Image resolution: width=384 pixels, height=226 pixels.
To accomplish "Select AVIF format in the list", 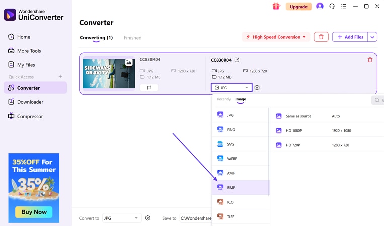I will pyautogui.click(x=241, y=173).
